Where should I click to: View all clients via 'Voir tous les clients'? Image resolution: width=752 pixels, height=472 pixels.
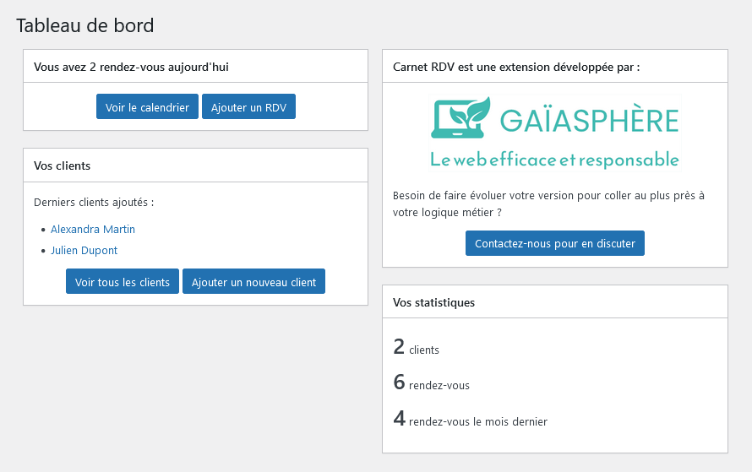point(123,282)
